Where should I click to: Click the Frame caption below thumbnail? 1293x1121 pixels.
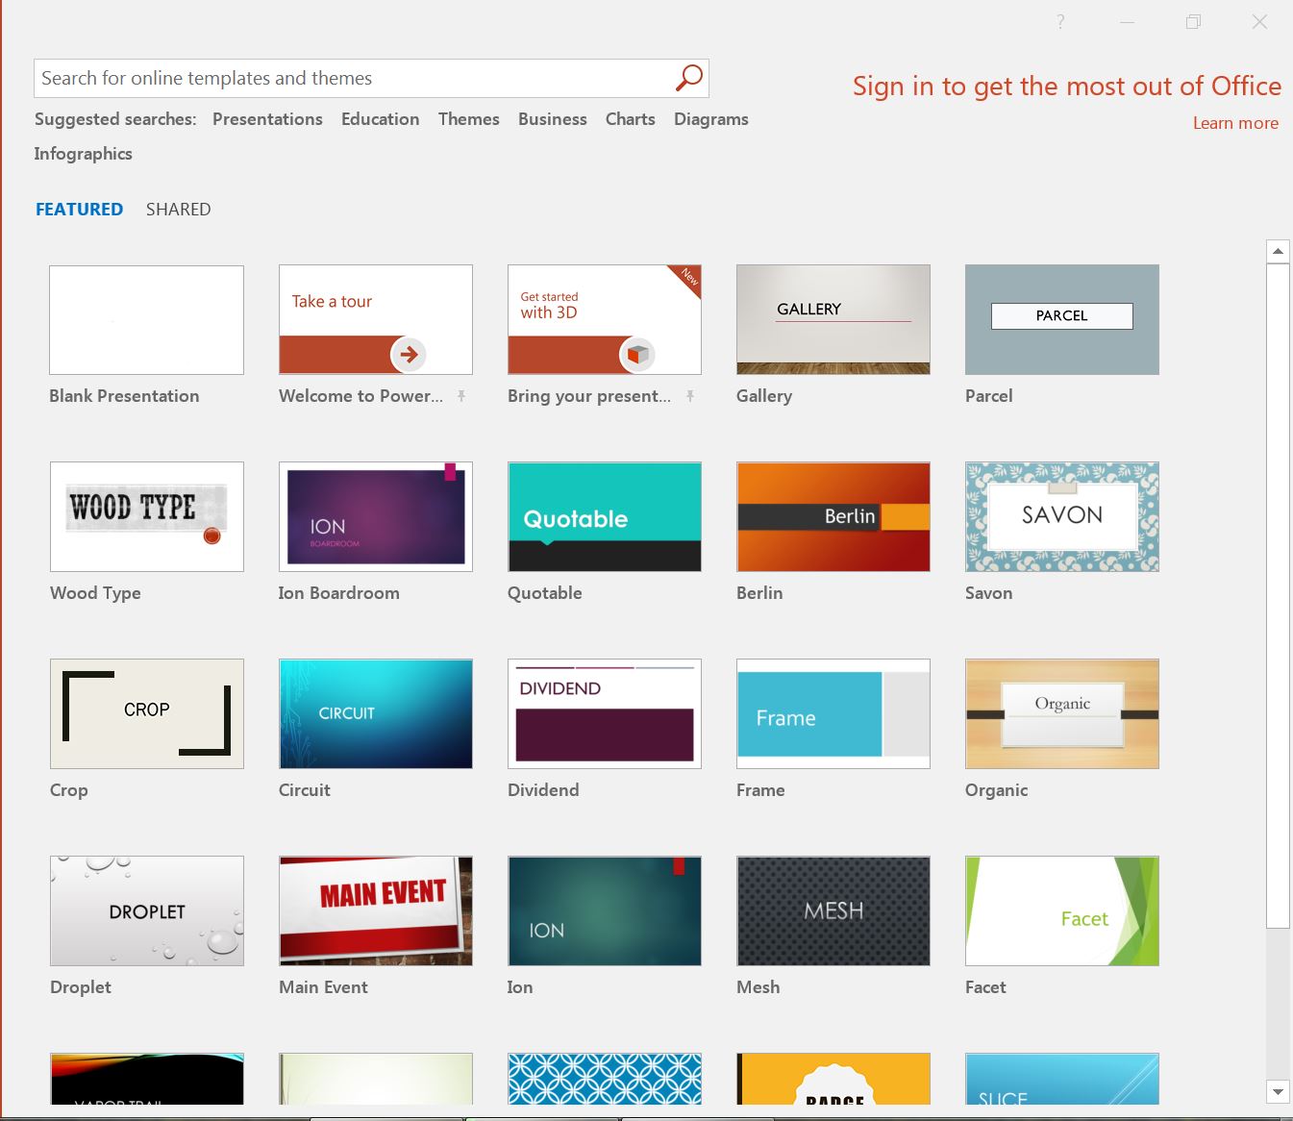click(x=760, y=790)
